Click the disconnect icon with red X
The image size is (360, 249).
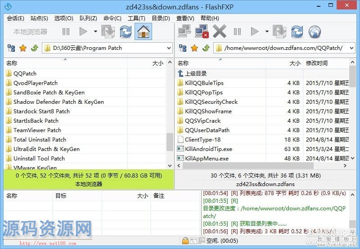(x=202, y=31)
